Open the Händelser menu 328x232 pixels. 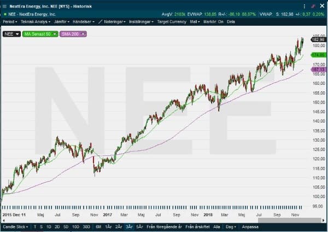[84, 22]
